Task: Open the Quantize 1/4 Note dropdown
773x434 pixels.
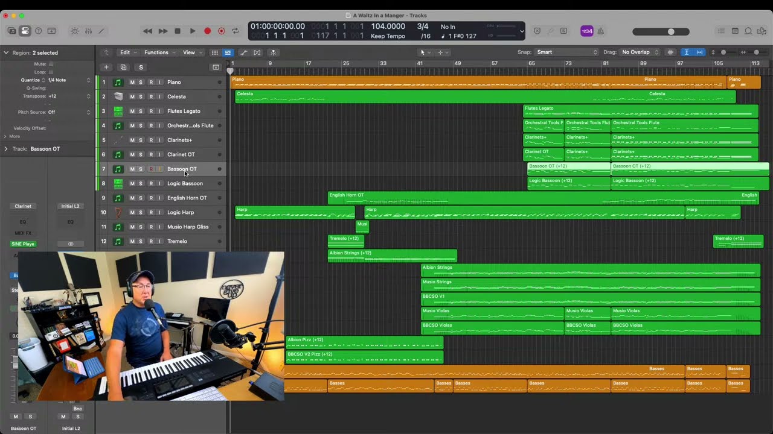Action: (x=69, y=80)
